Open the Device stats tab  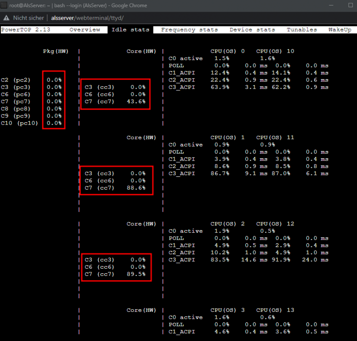(252, 30)
